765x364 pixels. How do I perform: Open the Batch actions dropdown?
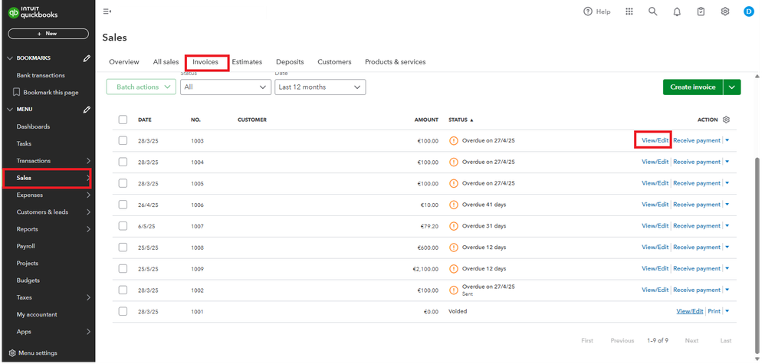(141, 87)
